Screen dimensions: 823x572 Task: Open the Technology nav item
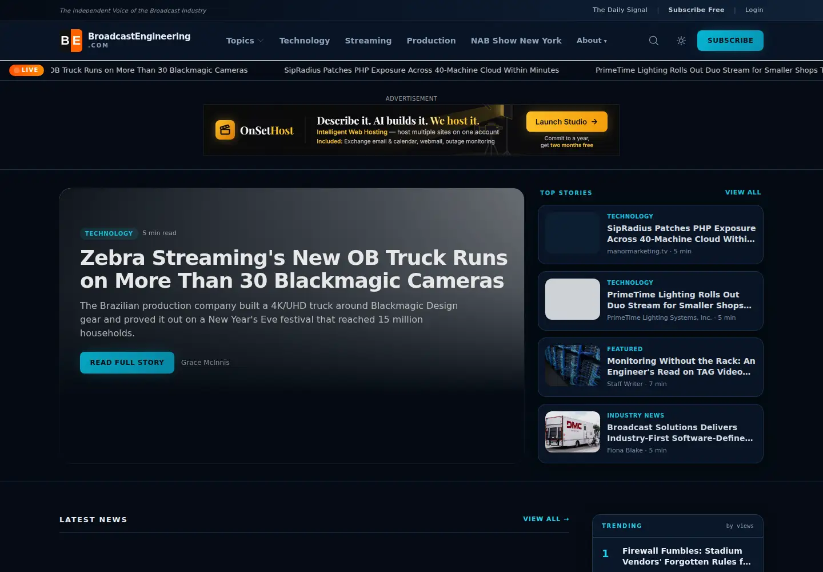(x=305, y=41)
